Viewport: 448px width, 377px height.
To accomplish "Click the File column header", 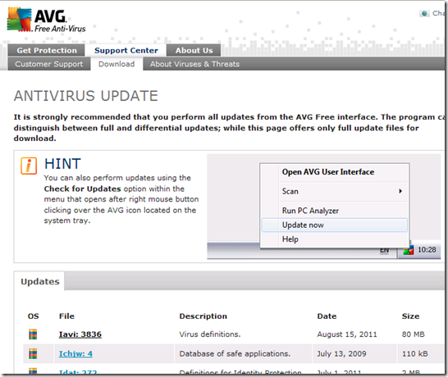I will (x=66, y=316).
